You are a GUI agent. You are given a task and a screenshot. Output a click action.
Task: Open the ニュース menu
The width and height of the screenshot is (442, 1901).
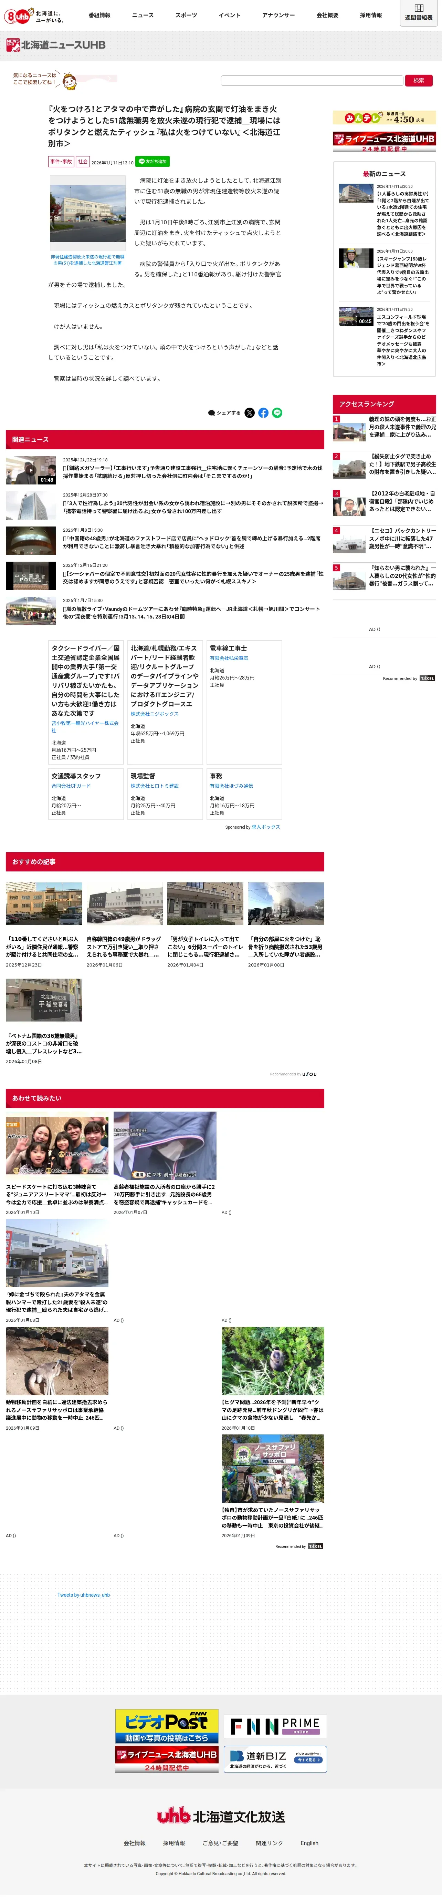coord(143,15)
